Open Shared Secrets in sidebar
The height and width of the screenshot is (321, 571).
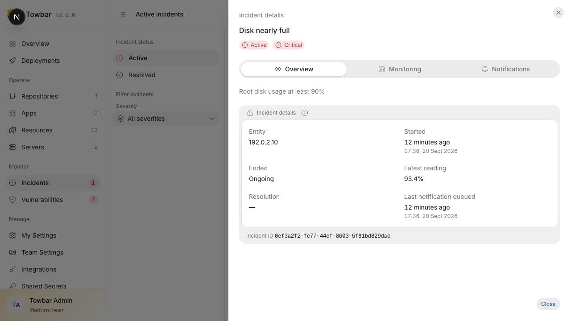pyautogui.click(x=54, y=285)
